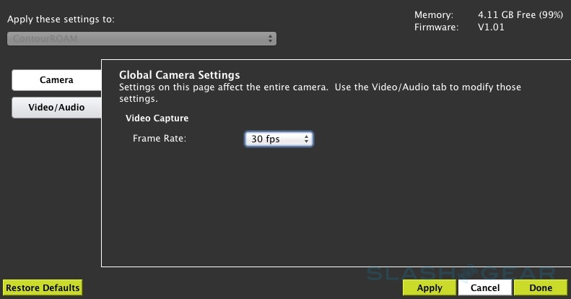This screenshot has width=571, height=299.
Task: Click the Frame Rate dropdown arrow indicator
Action: click(x=307, y=138)
